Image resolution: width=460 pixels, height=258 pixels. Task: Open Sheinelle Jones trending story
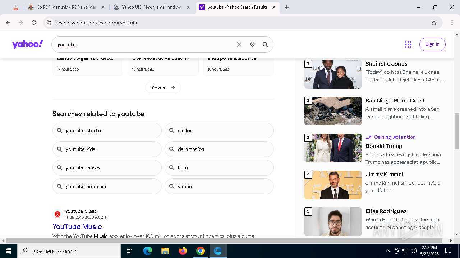[386, 64]
